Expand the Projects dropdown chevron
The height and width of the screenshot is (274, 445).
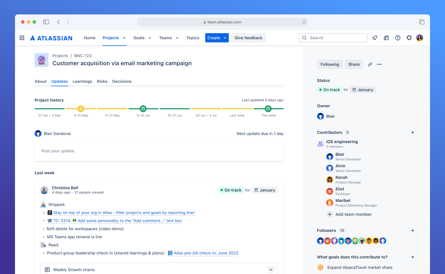[124, 38]
